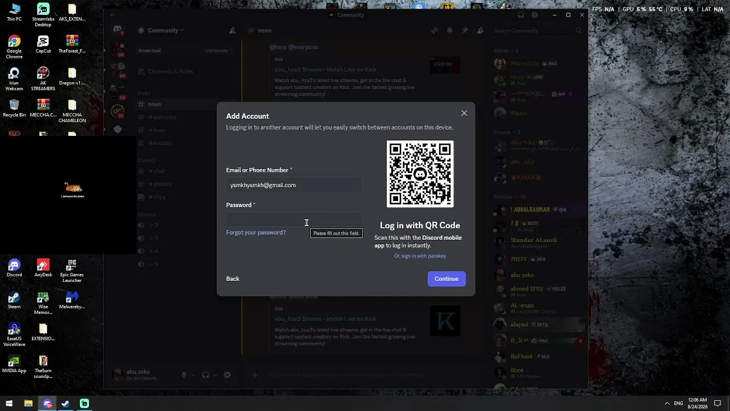Select Streamlabs Desktop shortcut on desktop

43,15
